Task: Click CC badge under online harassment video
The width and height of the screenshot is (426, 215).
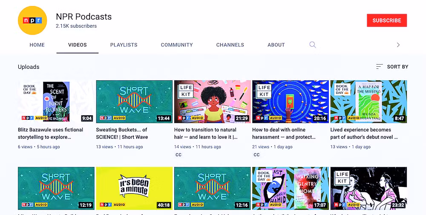Action: pos(256,155)
